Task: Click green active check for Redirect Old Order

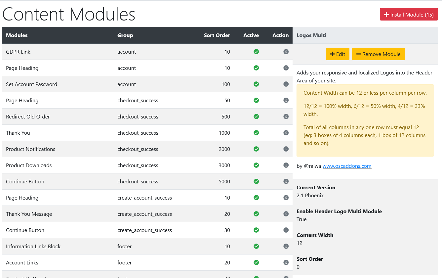Action: coord(256,116)
